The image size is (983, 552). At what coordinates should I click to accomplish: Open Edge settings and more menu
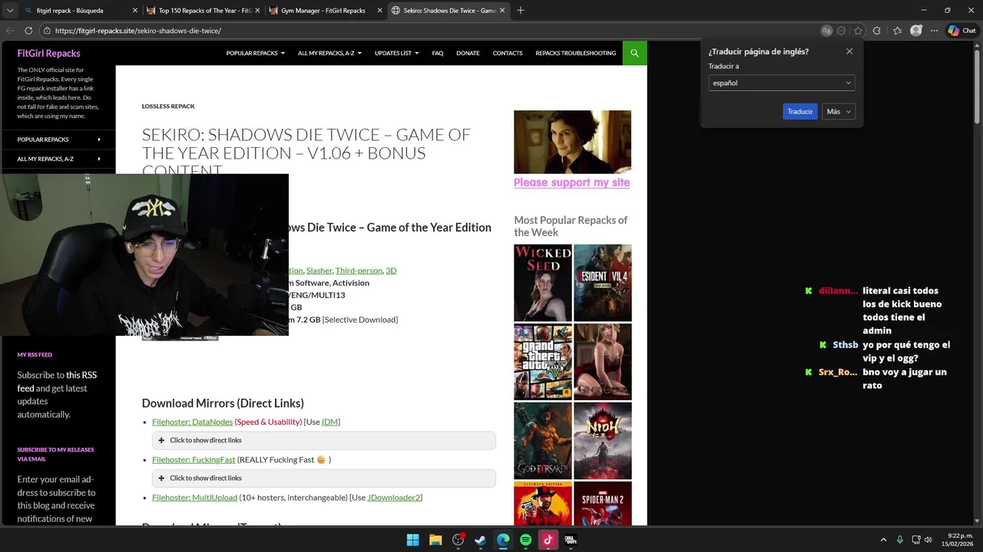click(934, 31)
